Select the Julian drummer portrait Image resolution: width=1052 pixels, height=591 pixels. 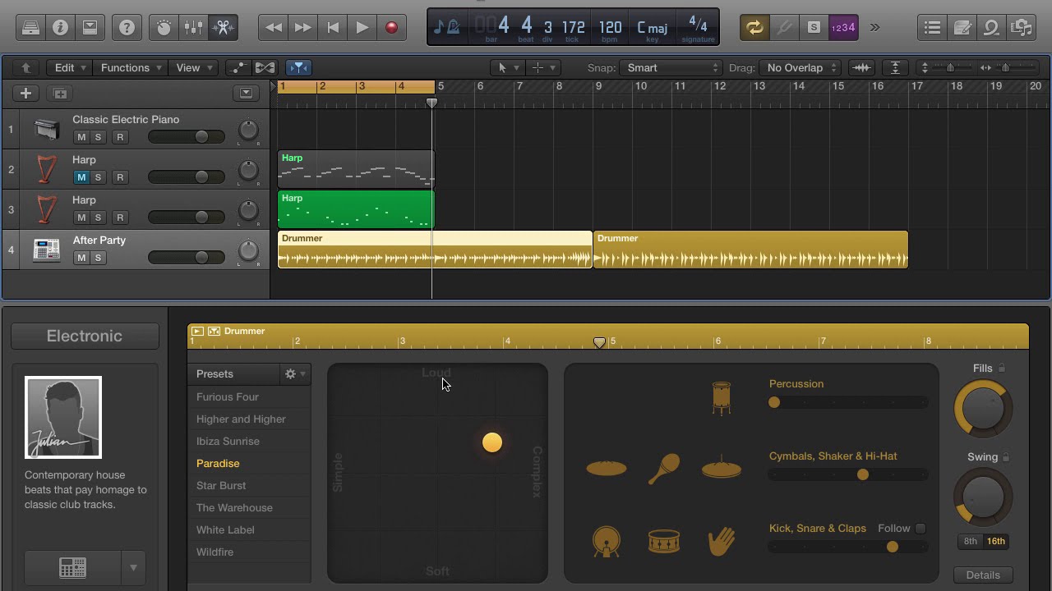tap(63, 417)
